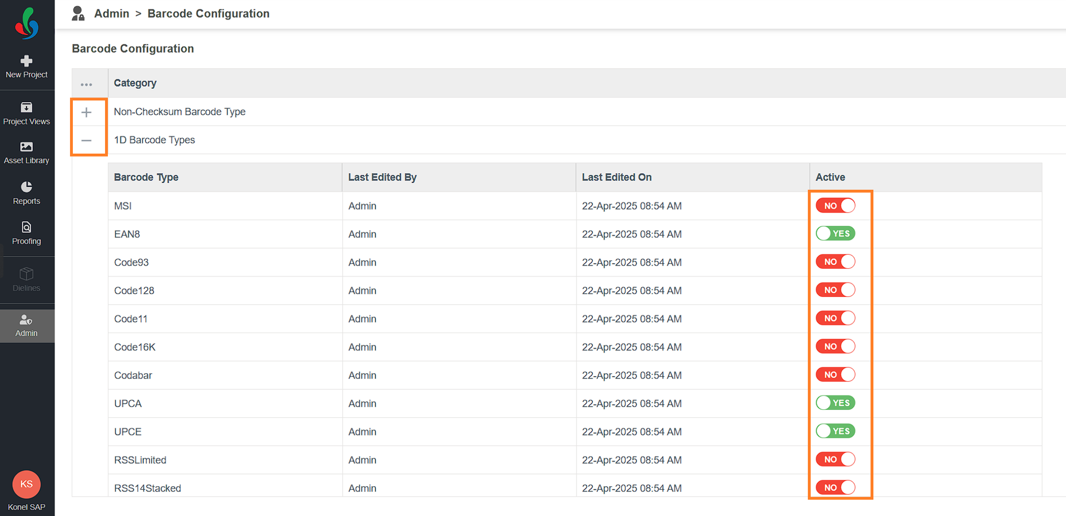Click the app logo in sidebar

[27, 24]
